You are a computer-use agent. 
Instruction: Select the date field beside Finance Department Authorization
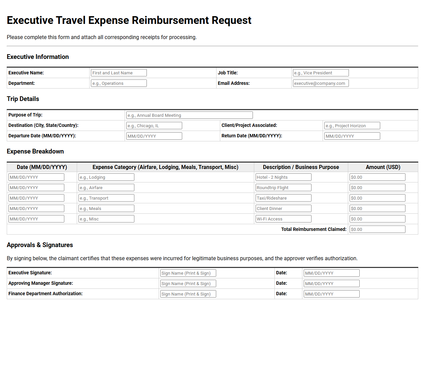click(x=332, y=294)
